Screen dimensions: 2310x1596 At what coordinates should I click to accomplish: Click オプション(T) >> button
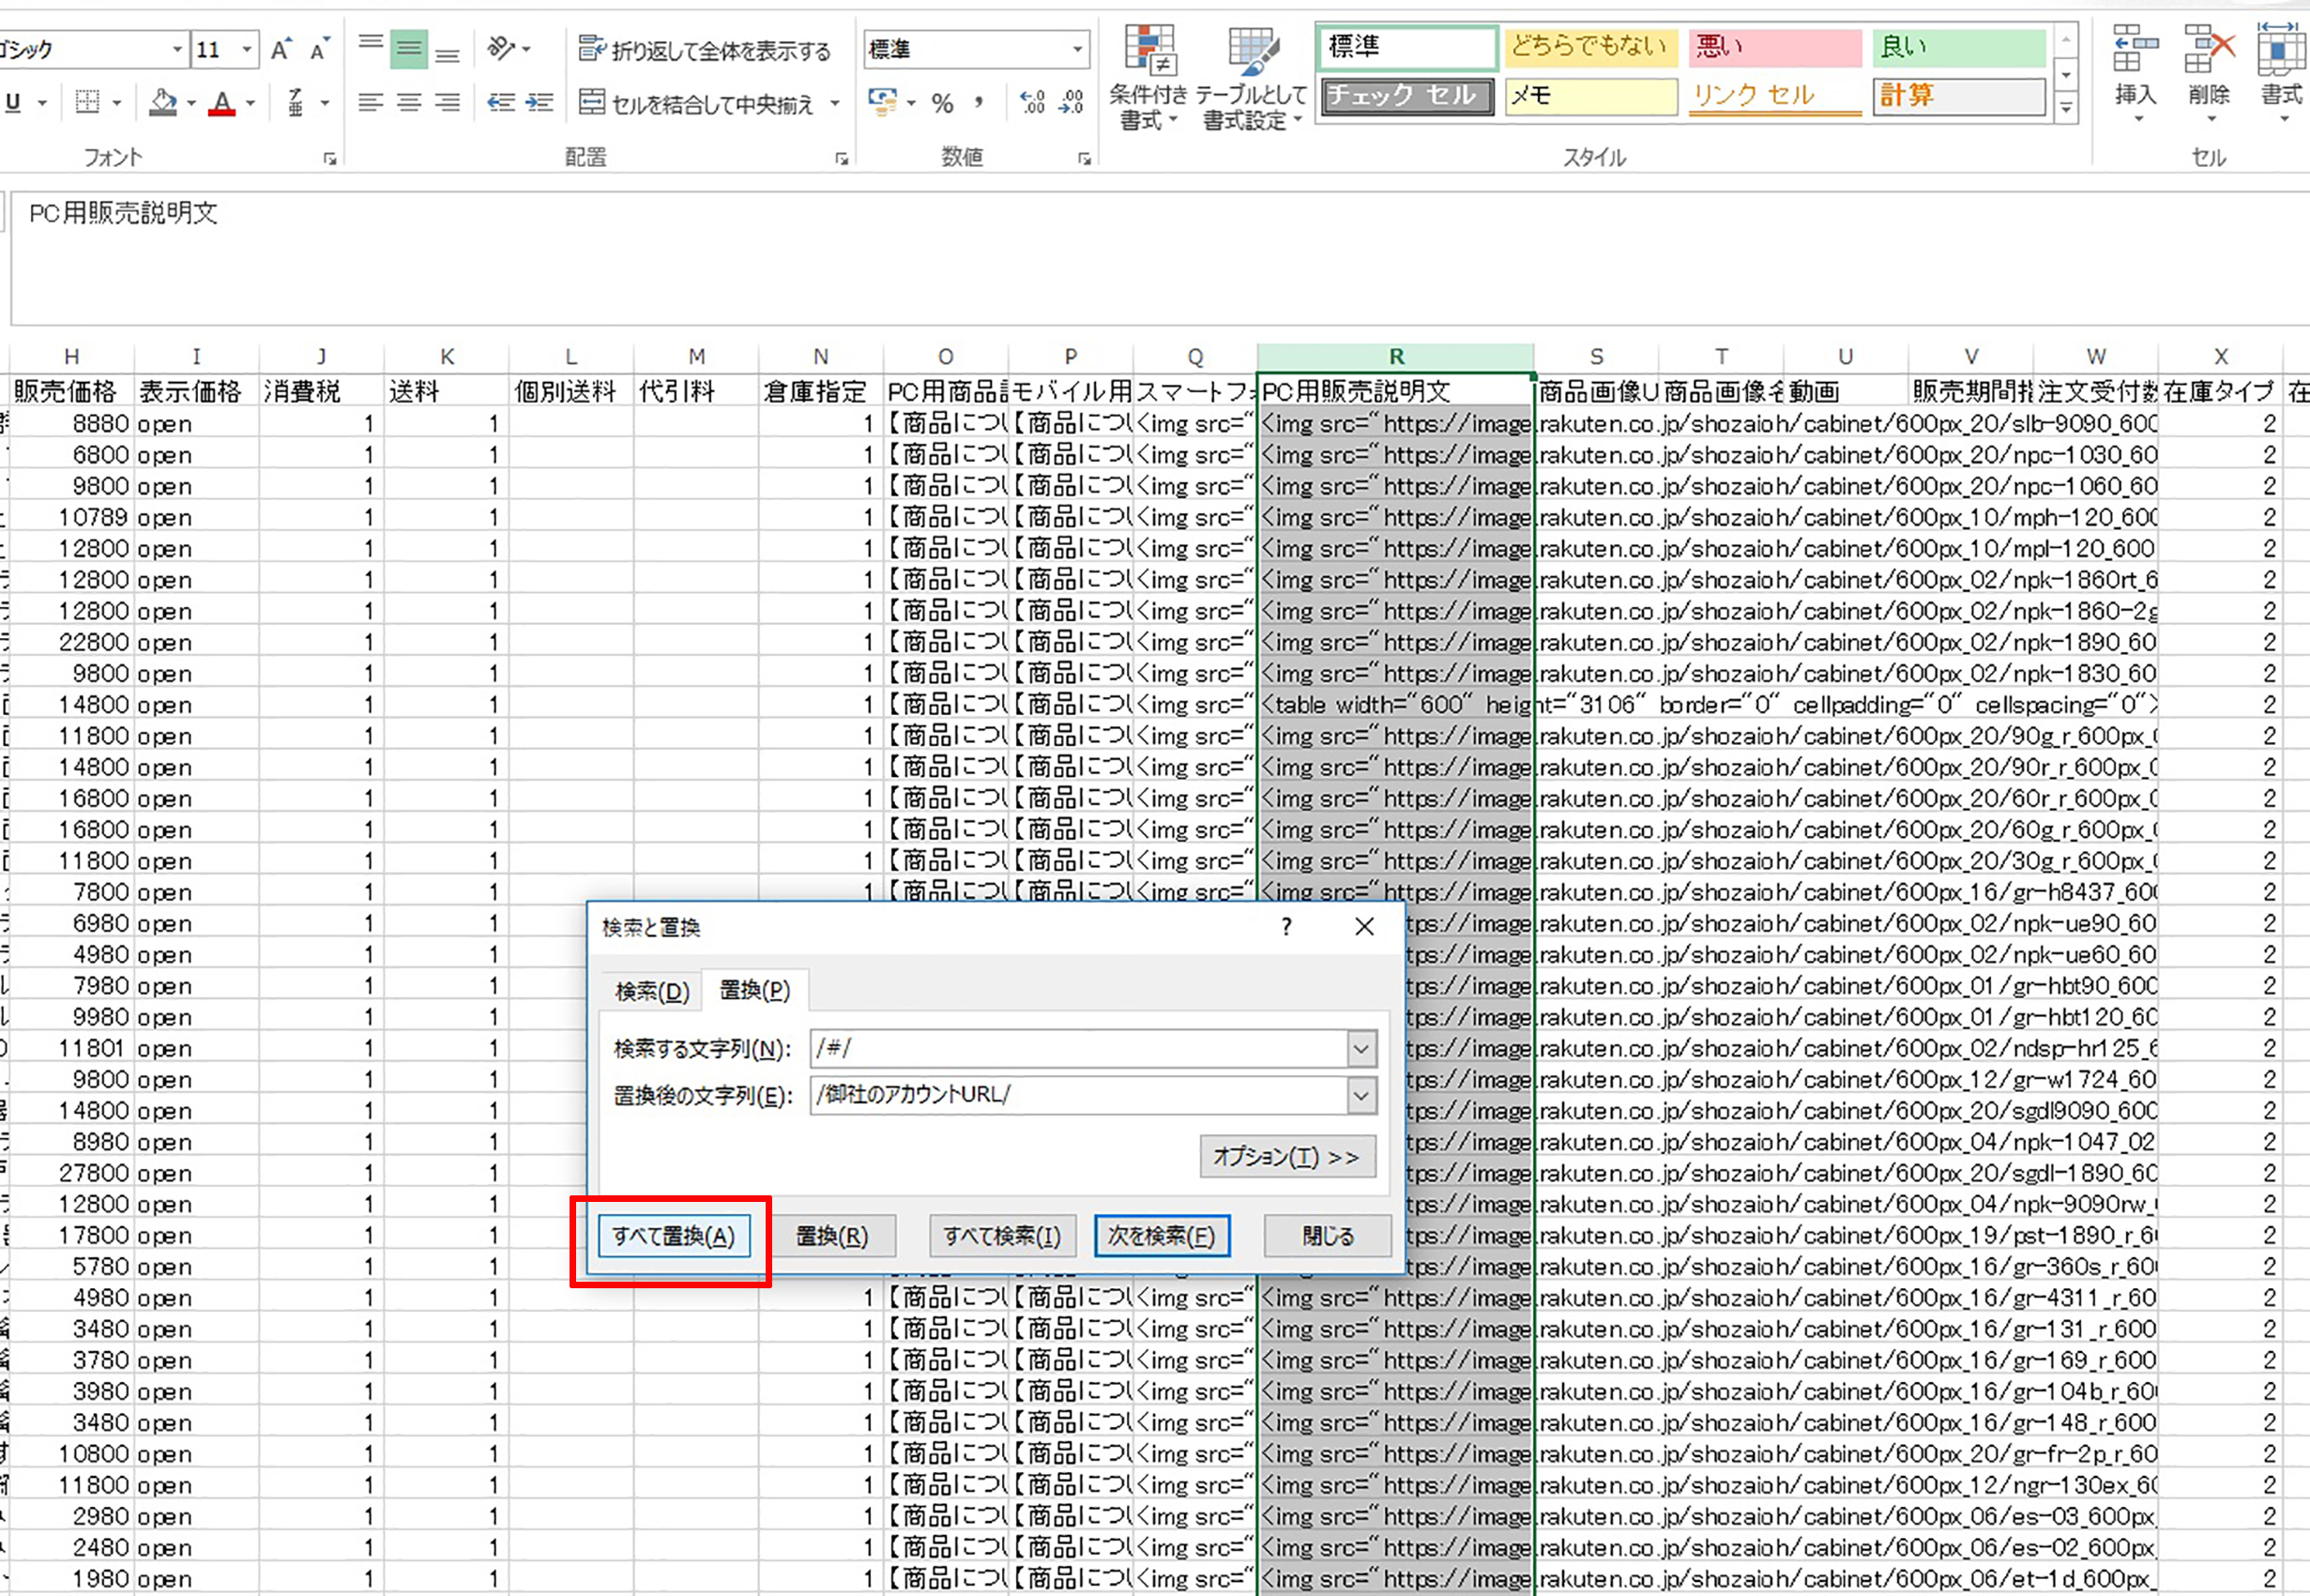(x=1287, y=1157)
